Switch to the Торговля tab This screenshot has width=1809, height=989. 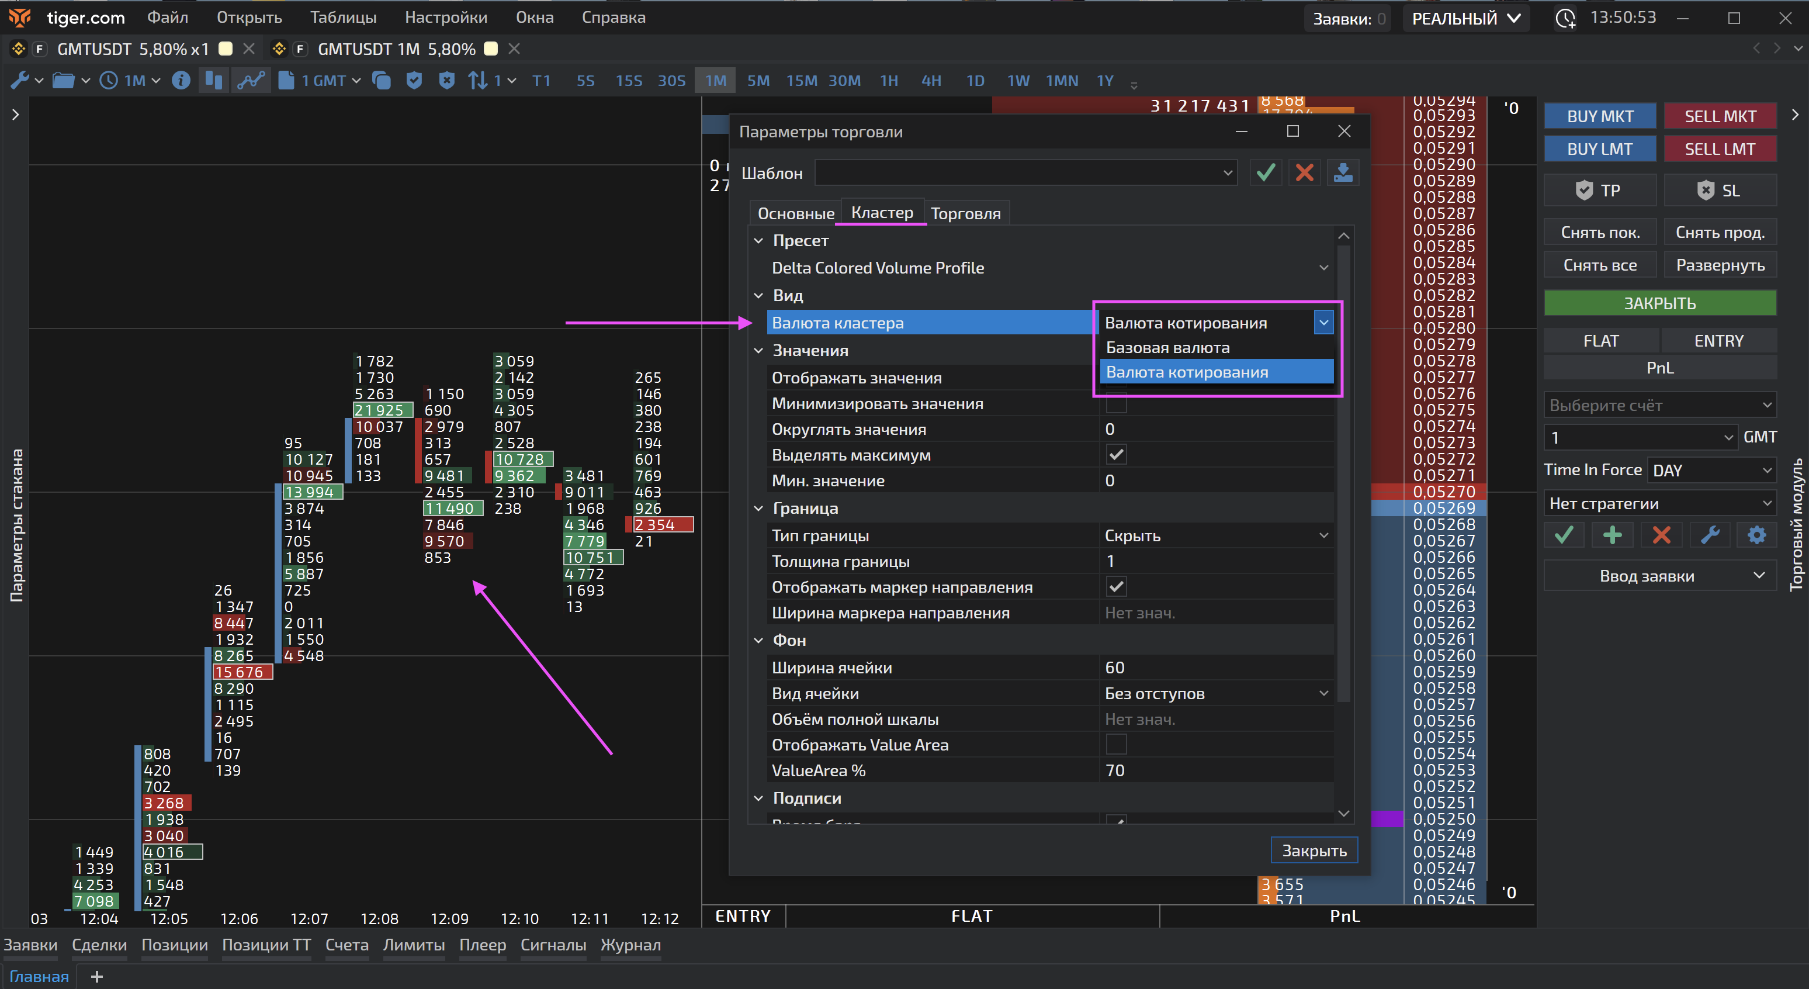(966, 213)
